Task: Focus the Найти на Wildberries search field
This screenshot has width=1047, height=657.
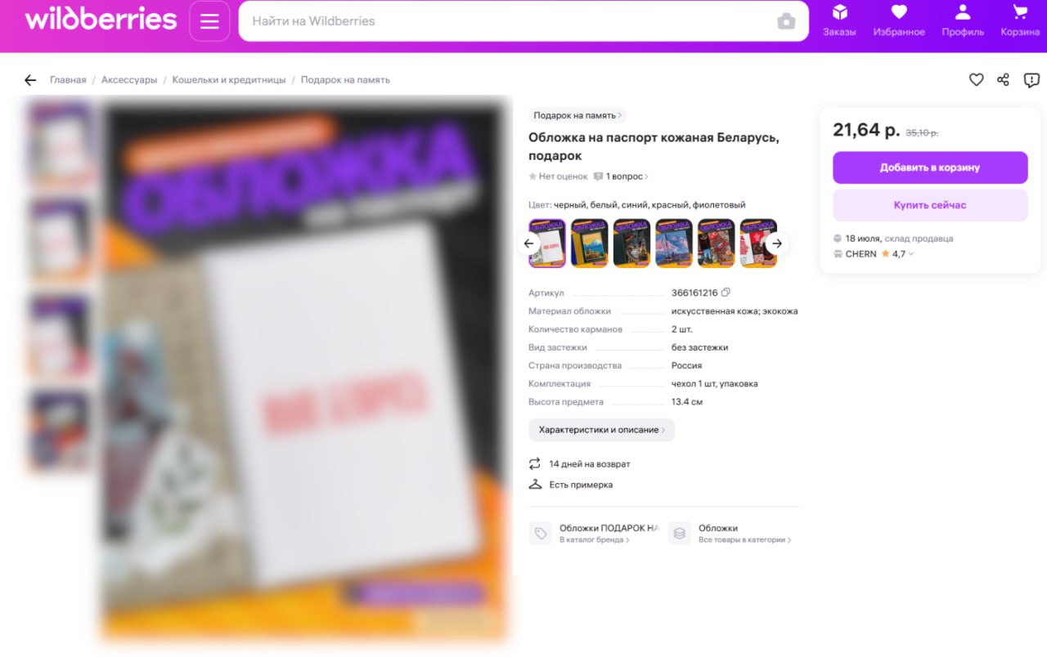Action: (x=507, y=21)
